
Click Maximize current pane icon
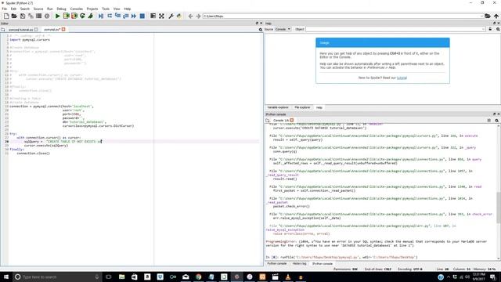coord(153,16)
